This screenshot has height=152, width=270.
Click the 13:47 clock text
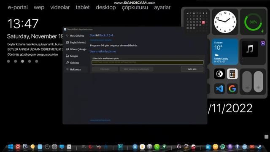point(23,24)
